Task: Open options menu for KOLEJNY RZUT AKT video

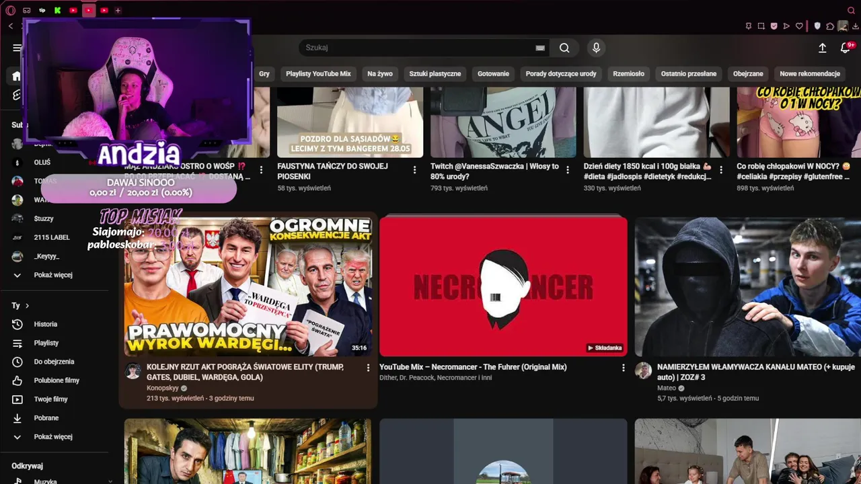Action: [x=368, y=368]
